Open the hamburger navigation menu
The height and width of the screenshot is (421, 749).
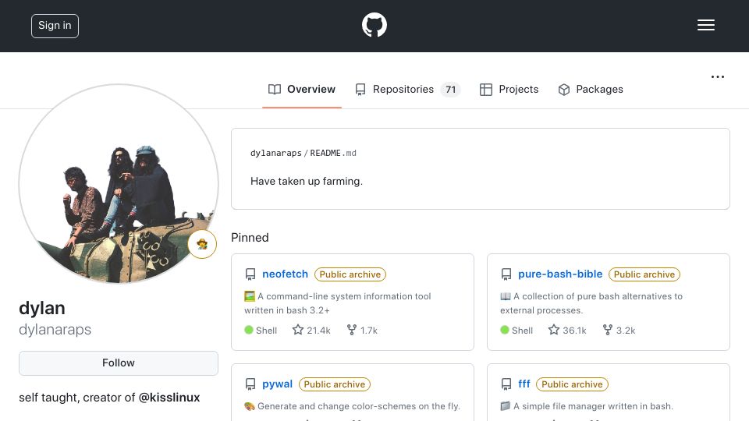point(705,25)
